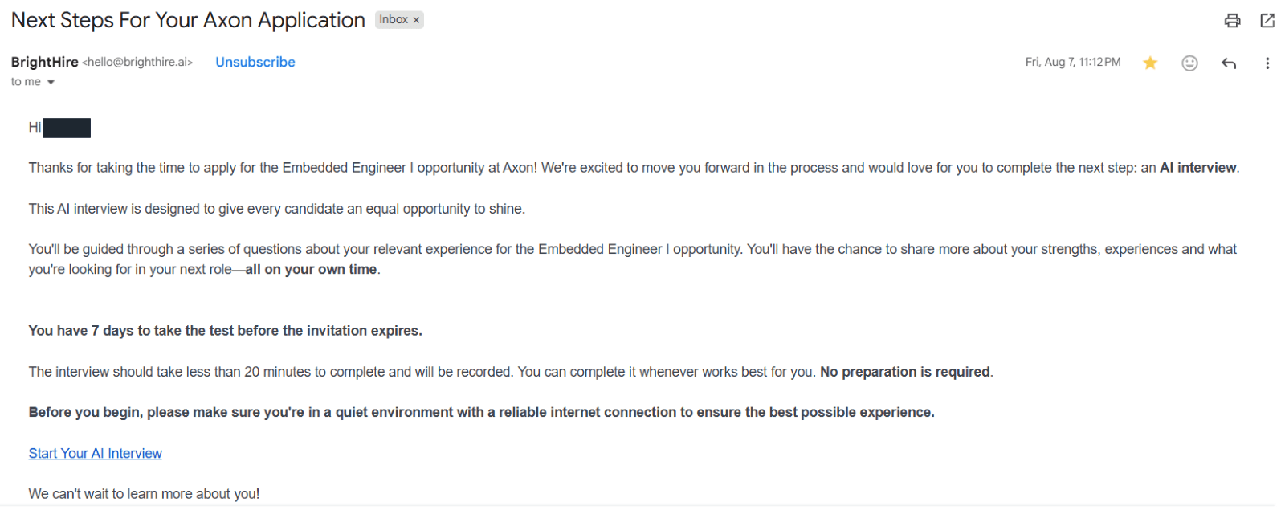1285x514 pixels.
Task: Click the bold 'AI interview' text
Action: tap(1197, 168)
